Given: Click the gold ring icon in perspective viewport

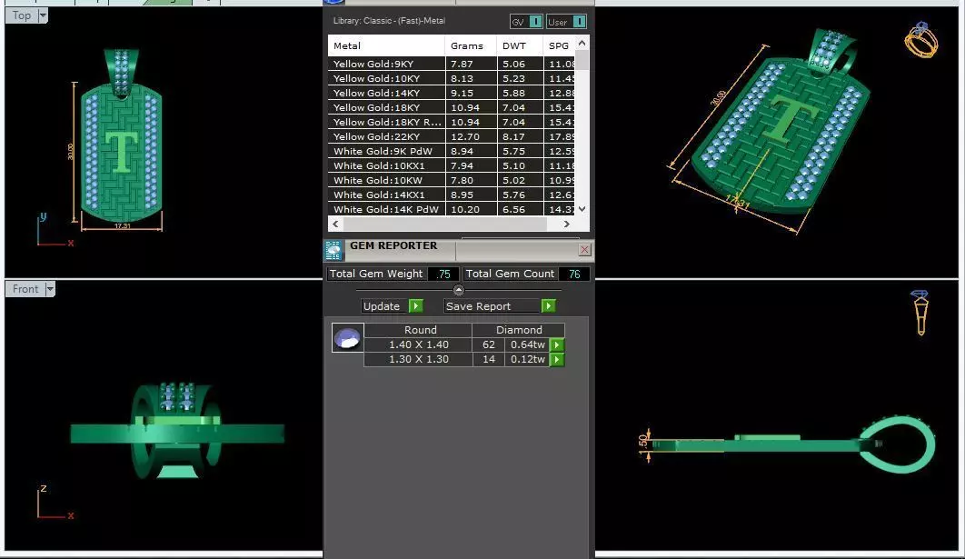Looking at the screenshot, I should pos(921,40).
